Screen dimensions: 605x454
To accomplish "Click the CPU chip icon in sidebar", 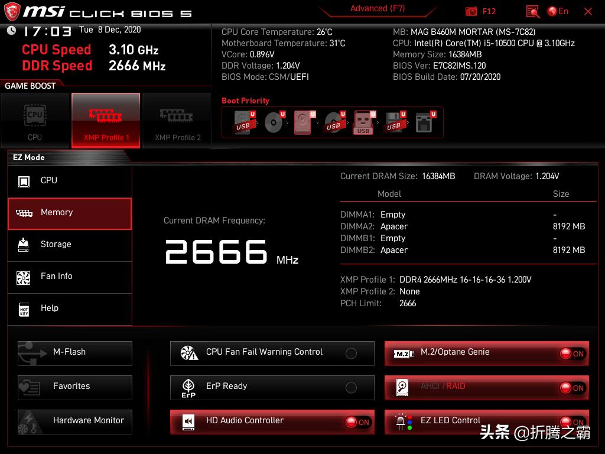I will tap(24, 181).
